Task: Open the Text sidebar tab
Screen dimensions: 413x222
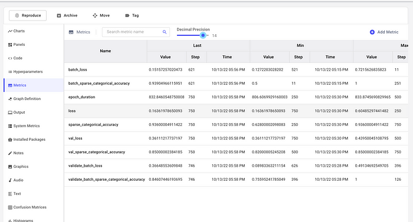Action: click(x=34, y=194)
